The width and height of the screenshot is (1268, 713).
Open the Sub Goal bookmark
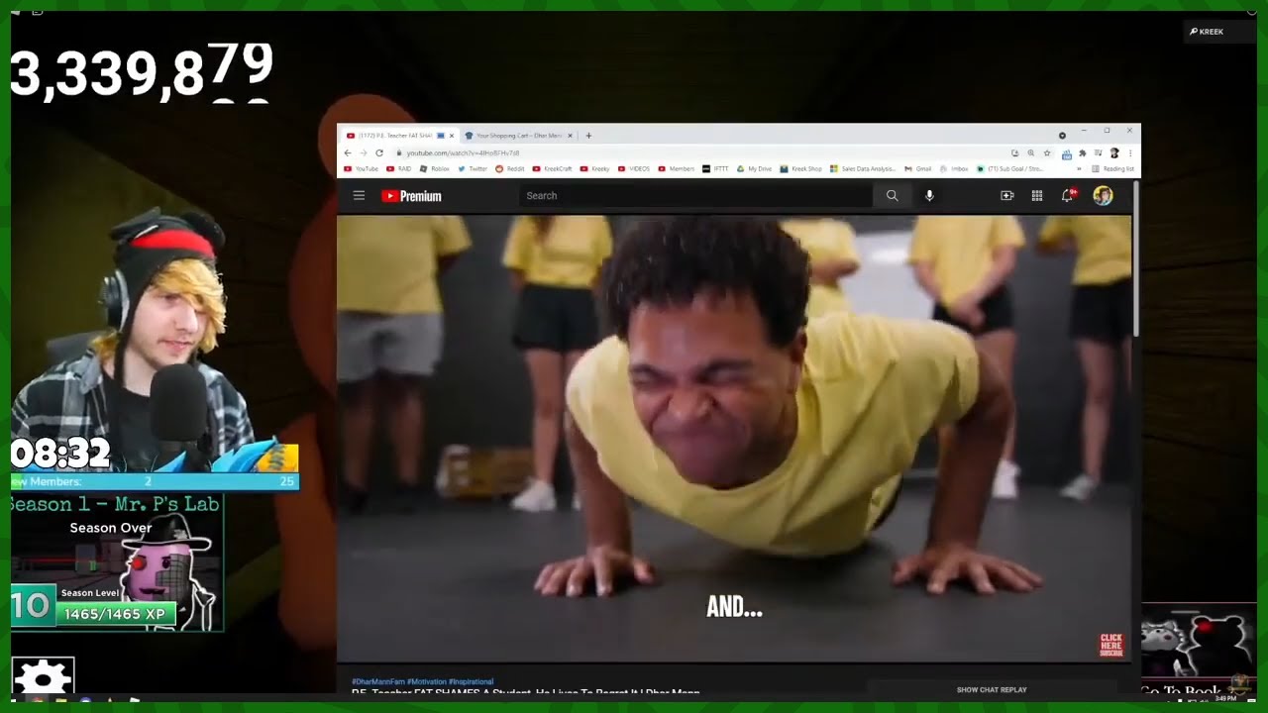pyautogui.click(x=1008, y=169)
